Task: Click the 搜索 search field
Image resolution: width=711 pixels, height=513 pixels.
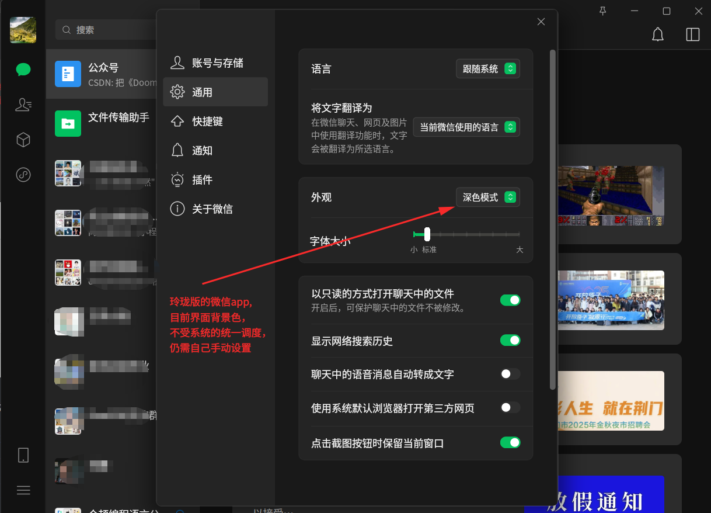Action: pos(106,30)
